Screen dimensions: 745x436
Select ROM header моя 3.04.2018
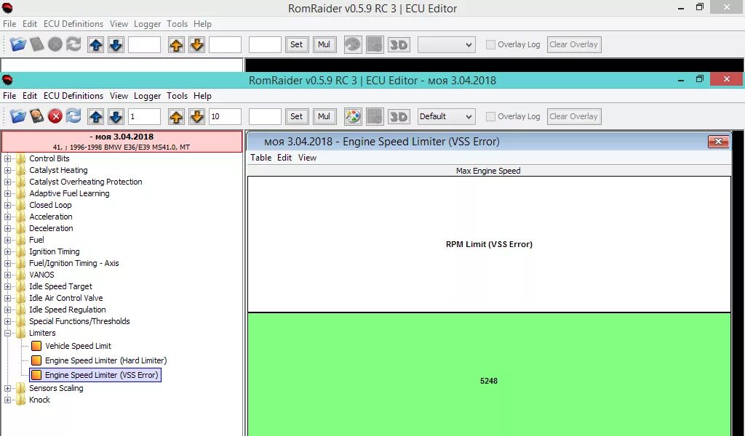click(x=122, y=142)
